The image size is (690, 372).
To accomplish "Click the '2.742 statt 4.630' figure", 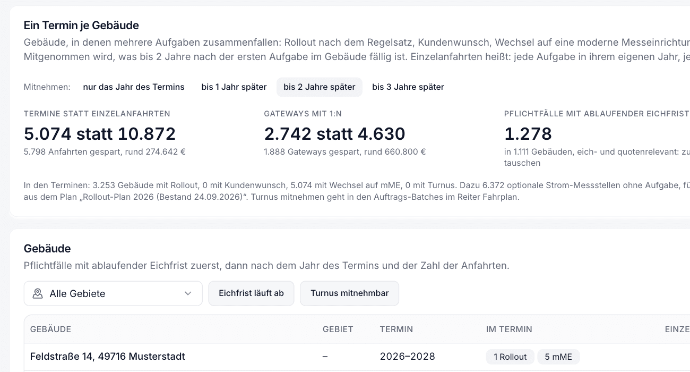I will coord(334,133).
